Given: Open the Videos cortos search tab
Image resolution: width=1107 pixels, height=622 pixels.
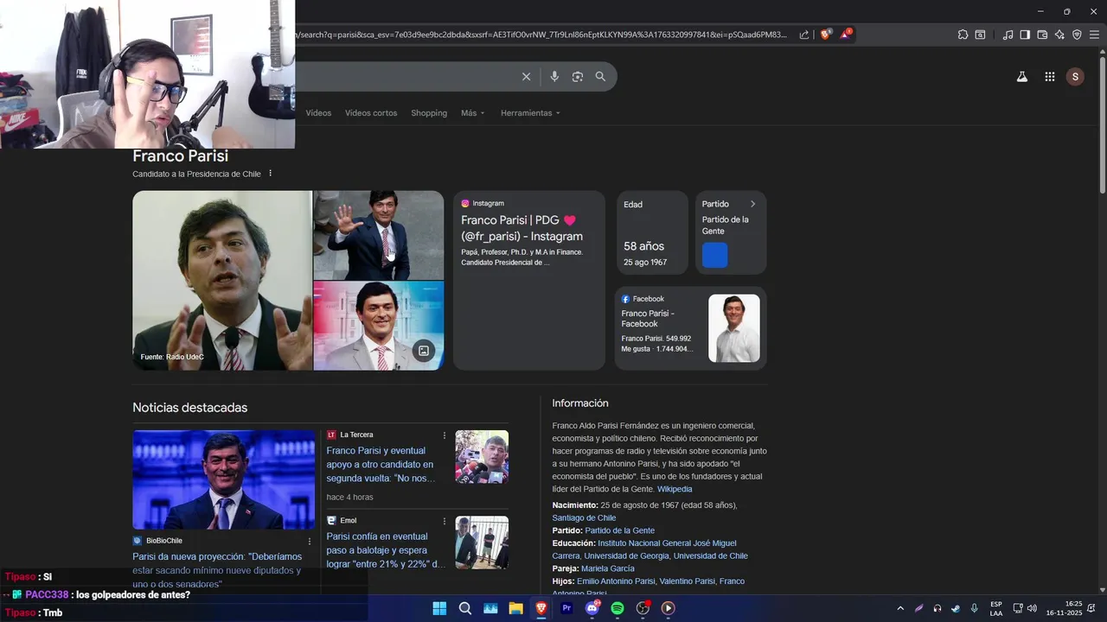Looking at the screenshot, I should click(371, 113).
